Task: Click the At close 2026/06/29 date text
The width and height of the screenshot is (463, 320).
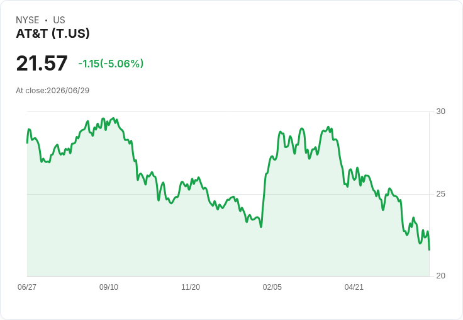Action: (x=53, y=91)
